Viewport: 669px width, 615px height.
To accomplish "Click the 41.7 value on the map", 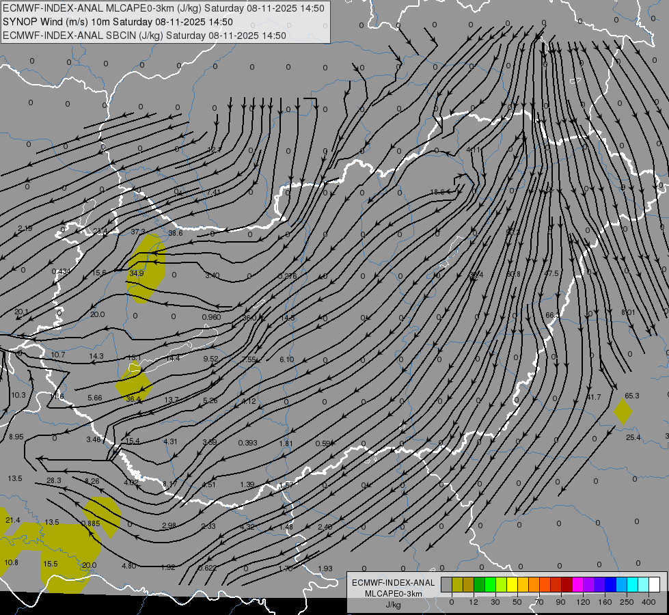I will point(593,397).
